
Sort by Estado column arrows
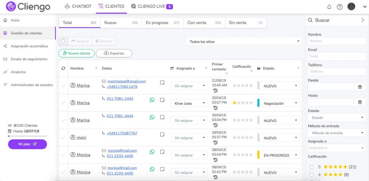[x=298, y=68]
